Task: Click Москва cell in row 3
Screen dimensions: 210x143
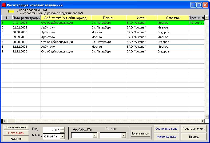Action: coord(109,32)
